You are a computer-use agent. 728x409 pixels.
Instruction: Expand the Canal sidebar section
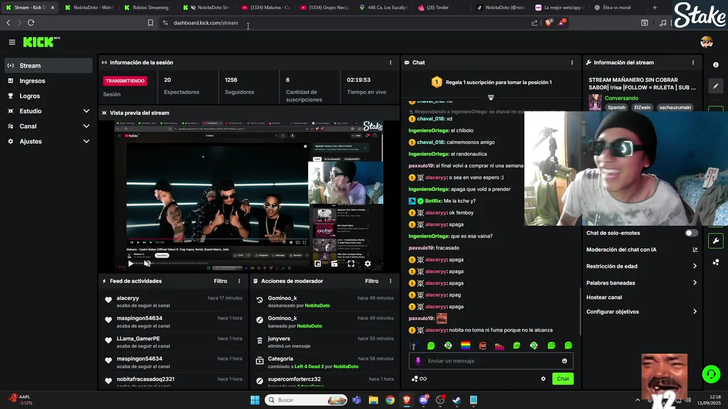click(48, 126)
